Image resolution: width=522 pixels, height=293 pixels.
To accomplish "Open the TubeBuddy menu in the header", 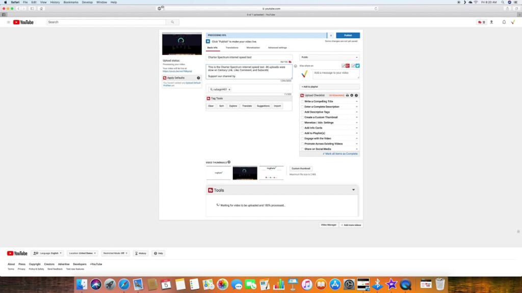I will click(481, 22).
